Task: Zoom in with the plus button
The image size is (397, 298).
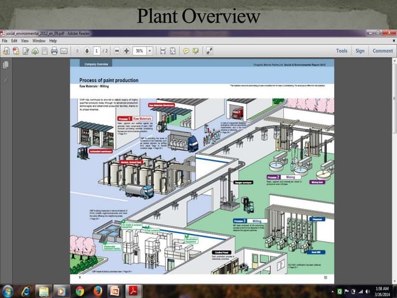Action: tap(126, 50)
